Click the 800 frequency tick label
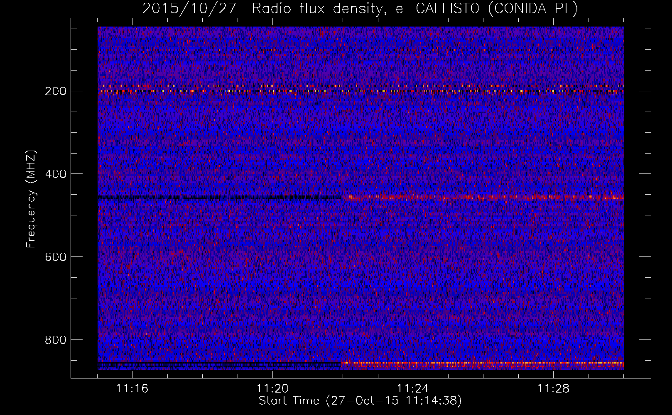 55,340
